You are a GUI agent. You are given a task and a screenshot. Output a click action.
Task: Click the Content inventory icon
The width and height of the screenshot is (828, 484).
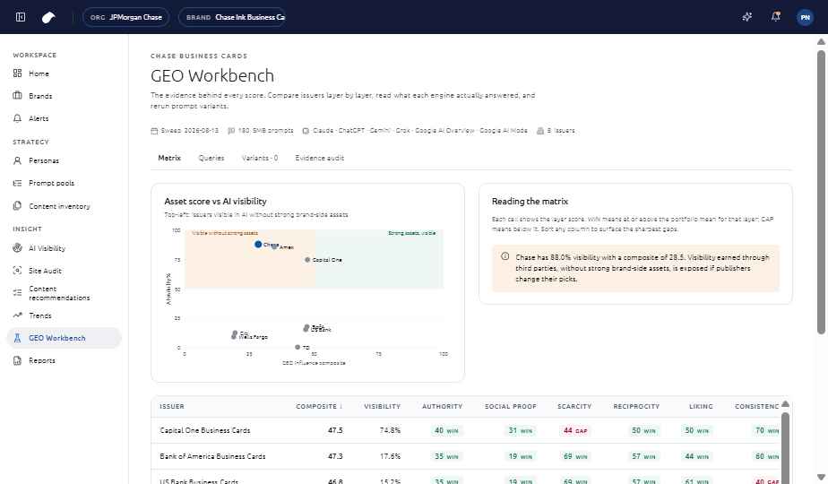pyautogui.click(x=17, y=205)
